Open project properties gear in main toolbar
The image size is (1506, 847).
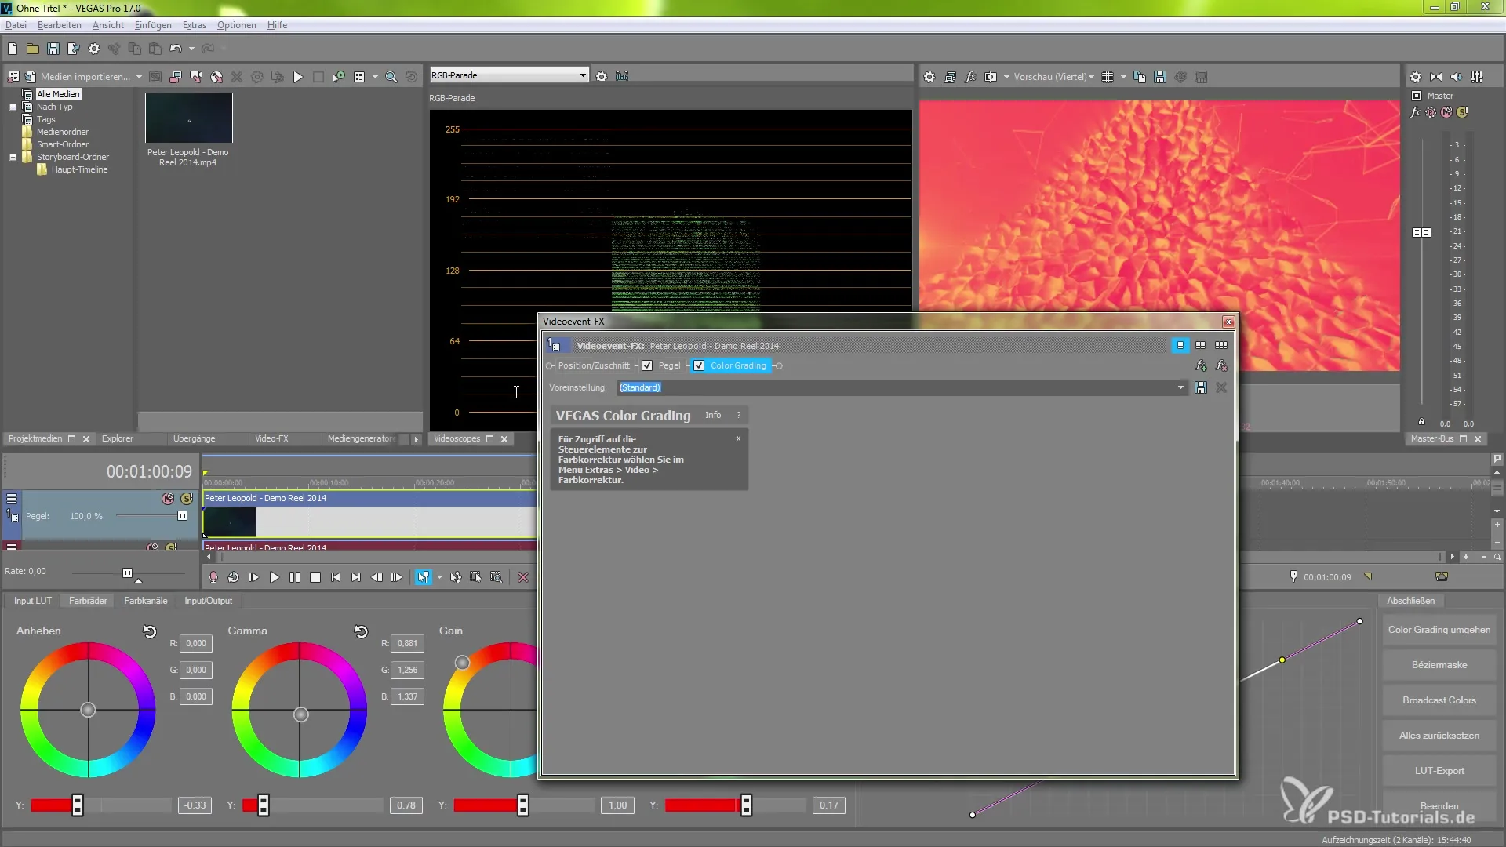pyautogui.click(x=94, y=49)
